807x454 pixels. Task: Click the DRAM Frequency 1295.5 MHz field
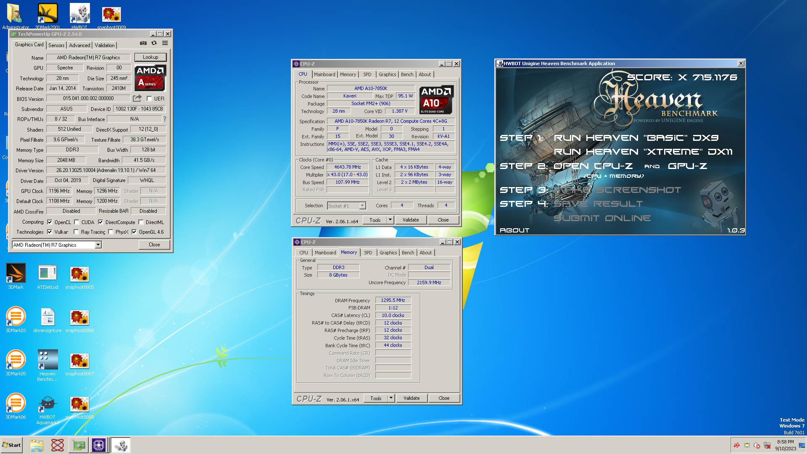393,301
